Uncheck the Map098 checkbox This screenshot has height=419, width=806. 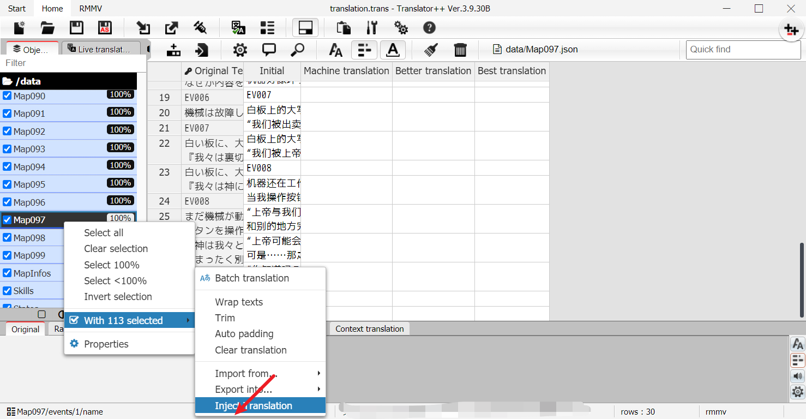click(x=8, y=237)
